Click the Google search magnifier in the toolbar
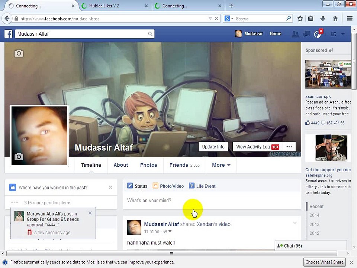 [x=289, y=18]
